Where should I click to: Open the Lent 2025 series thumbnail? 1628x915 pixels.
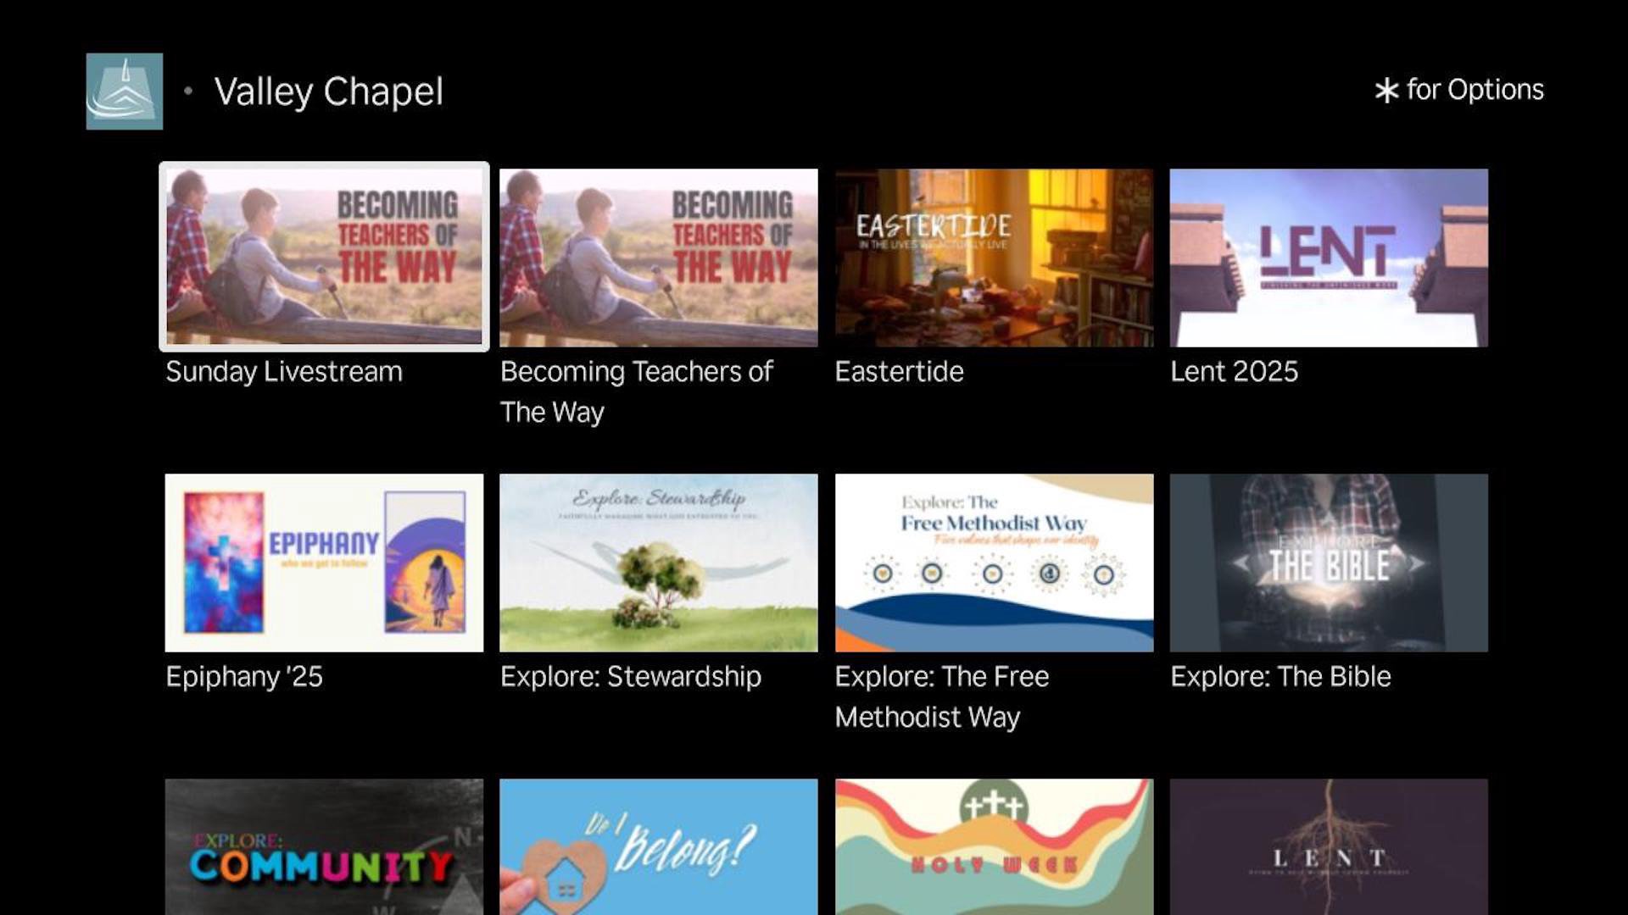[1329, 258]
